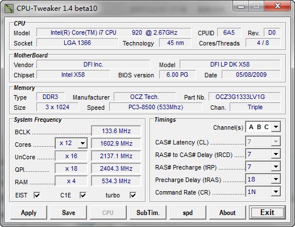Click the QPI multiplier x 18
This screenshot has width=295, height=227.
click(71, 168)
